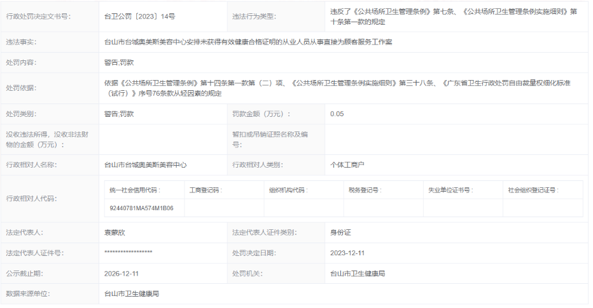
Task: Click the party name 台山市台城奥美斯美容中心 beside 行政相对人名称
Action: tap(146, 164)
